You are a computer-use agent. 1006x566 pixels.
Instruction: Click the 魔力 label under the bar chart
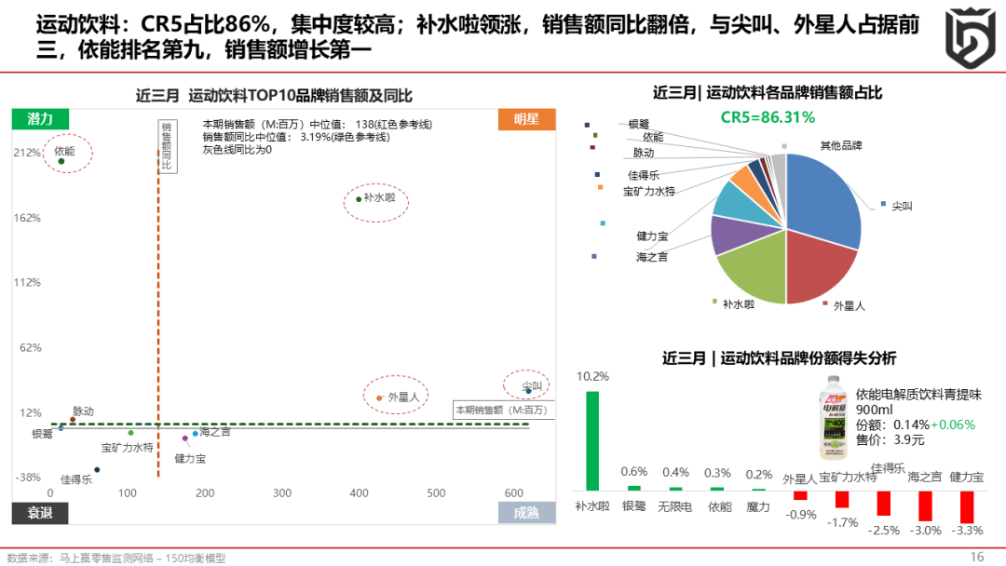point(758,506)
